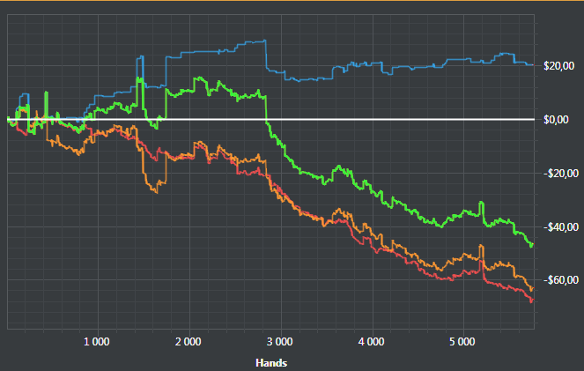Click the orange line's right endpoint
This screenshot has width=584, height=371.
coord(532,289)
